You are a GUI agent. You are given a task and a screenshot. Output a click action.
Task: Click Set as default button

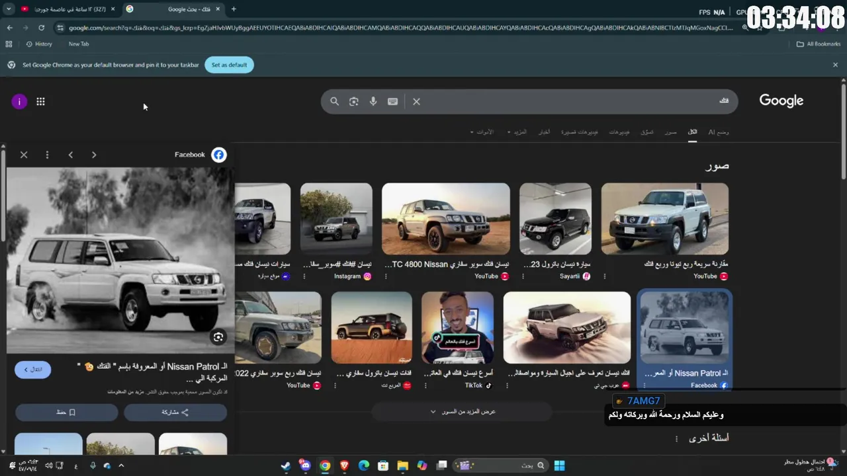pyautogui.click(x=229, y=65)
